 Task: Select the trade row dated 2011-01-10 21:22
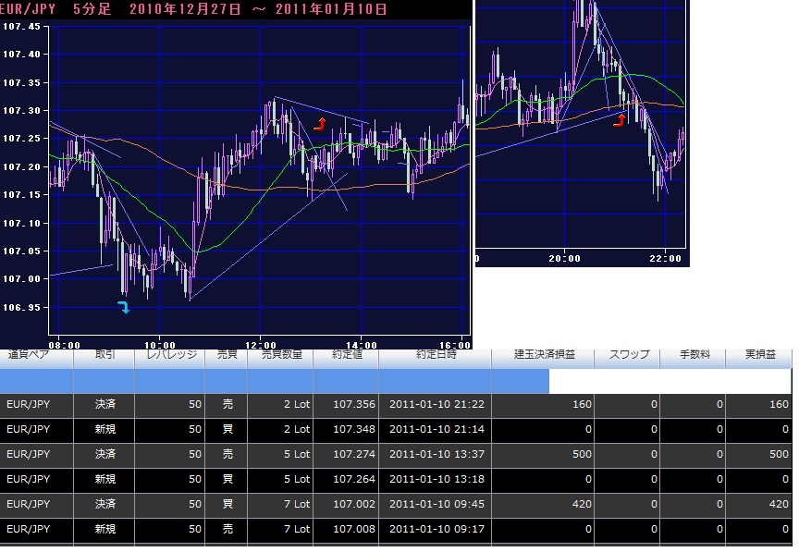pyautogui.click(x=396, y=405)
